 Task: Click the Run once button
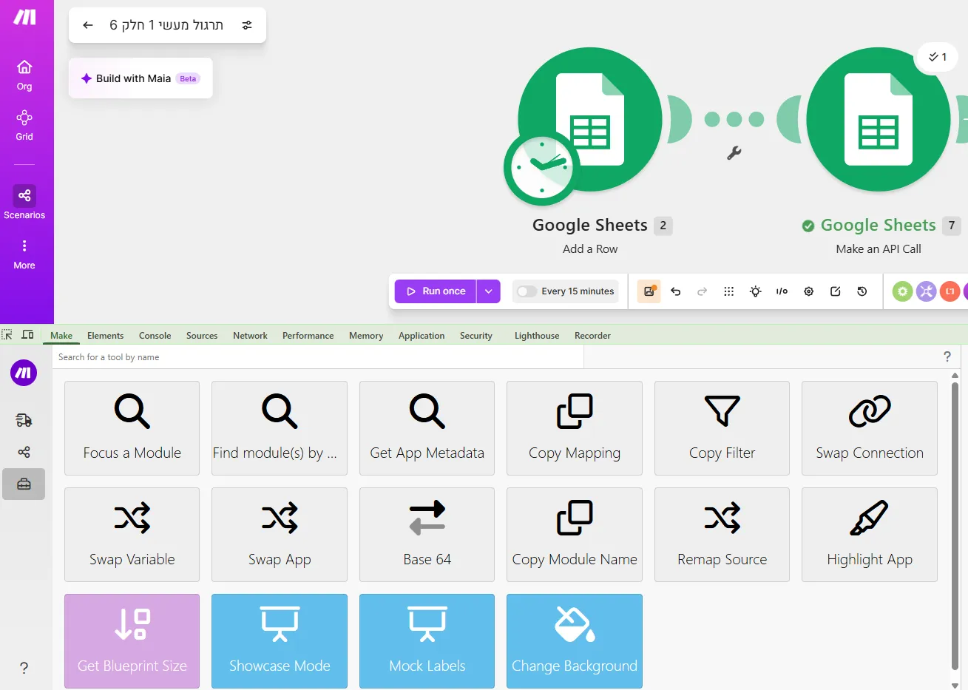pyautogui.click(x=436, y=291)
